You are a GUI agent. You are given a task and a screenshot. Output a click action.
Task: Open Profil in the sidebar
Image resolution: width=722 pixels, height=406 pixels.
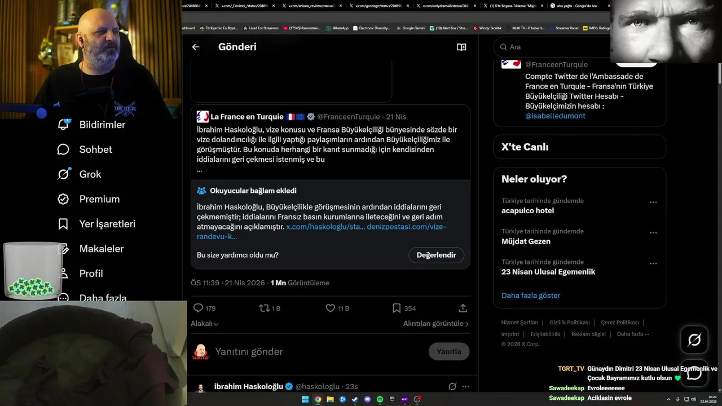pyautogui.click(x=82, y=273)
